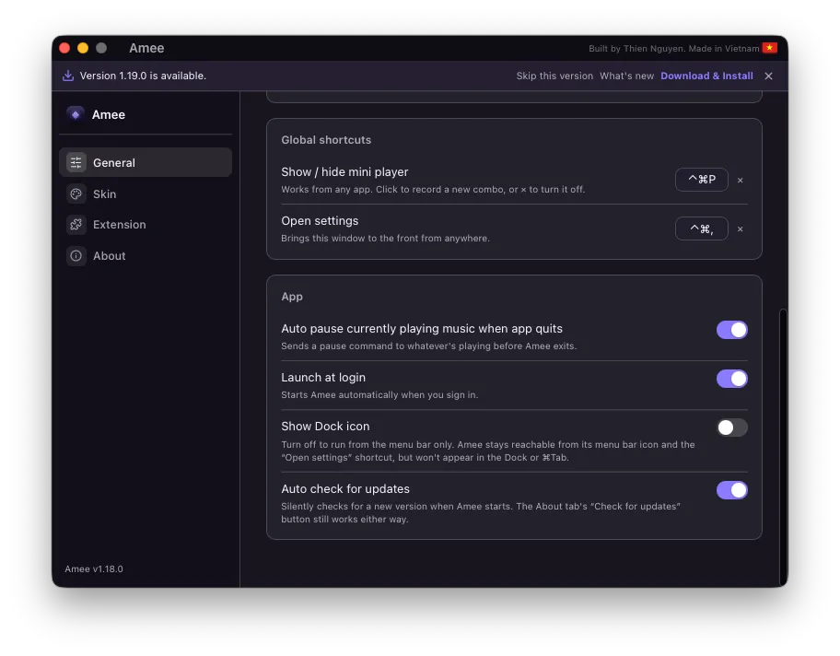Click Download & Install
The height and width of the screenshot is (656, 840).
[x=706, y=76]
